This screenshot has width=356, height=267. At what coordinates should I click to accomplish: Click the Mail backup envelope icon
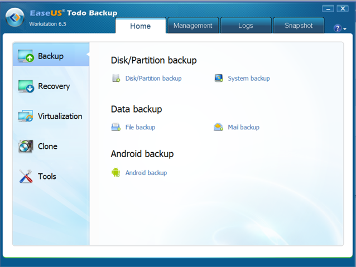coord(219,127)
